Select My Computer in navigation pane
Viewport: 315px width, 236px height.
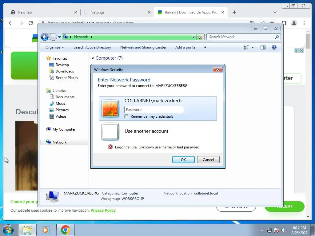[64, 129]
